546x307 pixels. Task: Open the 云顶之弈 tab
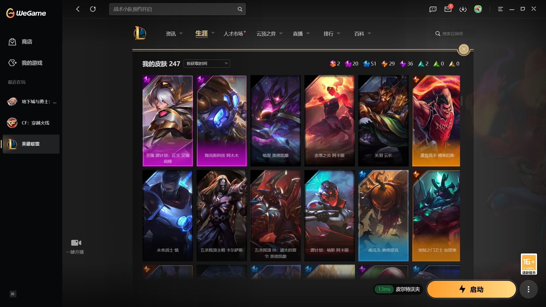(x=266, y=34)
